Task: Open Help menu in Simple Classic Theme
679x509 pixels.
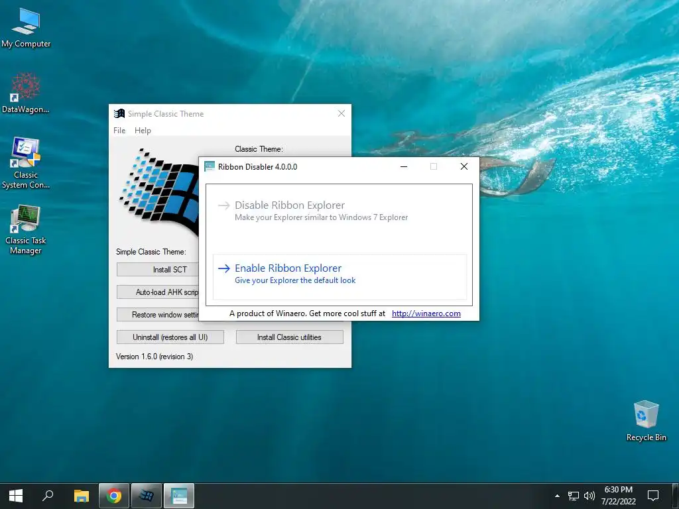Action: pyautogui.click(x=143, y=131)
